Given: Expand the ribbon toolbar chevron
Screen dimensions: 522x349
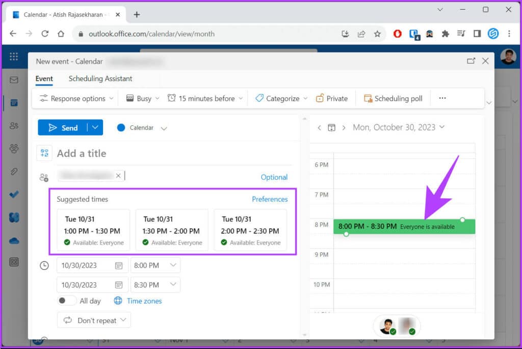Looking at the screenshot, I should pyautogui.click(x=489, y=103).
